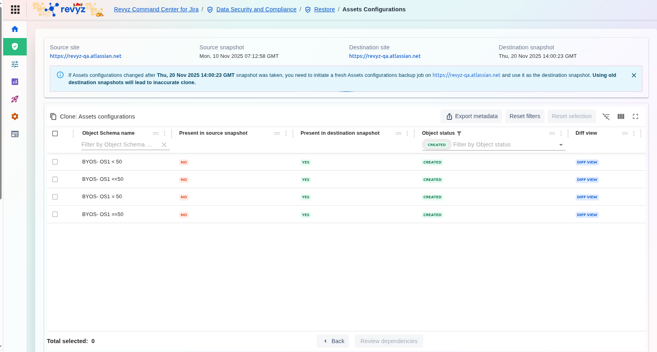Go to the Home sidebar icon

click(15, 29)
